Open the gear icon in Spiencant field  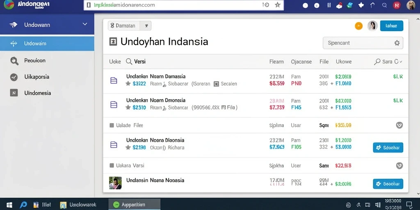pyautogui.click(x=397, y=43)
